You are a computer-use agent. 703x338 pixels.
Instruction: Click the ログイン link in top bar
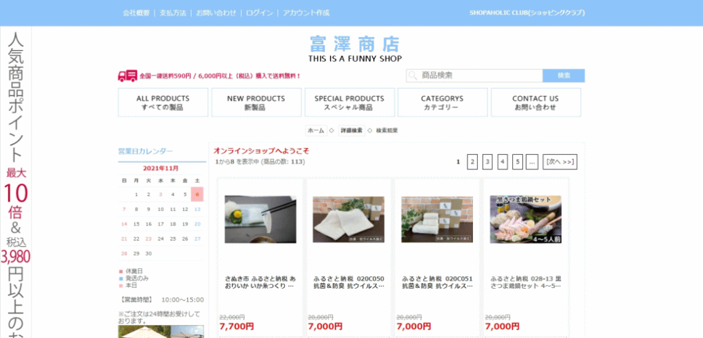[x=260, y=13]
